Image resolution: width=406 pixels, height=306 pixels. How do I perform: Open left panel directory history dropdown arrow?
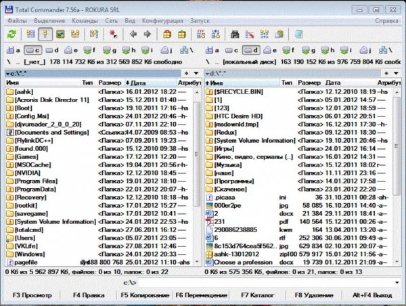pyautogui.click(x=196, y=73)
